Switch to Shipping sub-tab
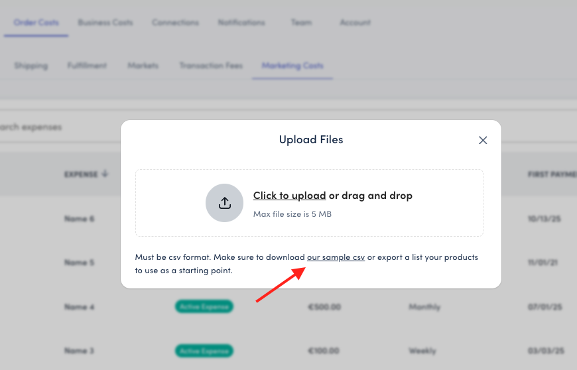577x370 pixels. [x=31, y=66]
